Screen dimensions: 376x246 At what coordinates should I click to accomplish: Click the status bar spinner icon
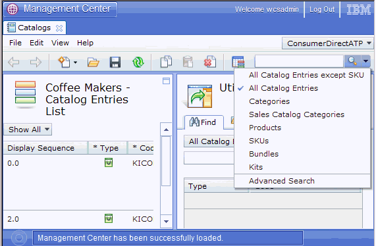tap(19, 238)
